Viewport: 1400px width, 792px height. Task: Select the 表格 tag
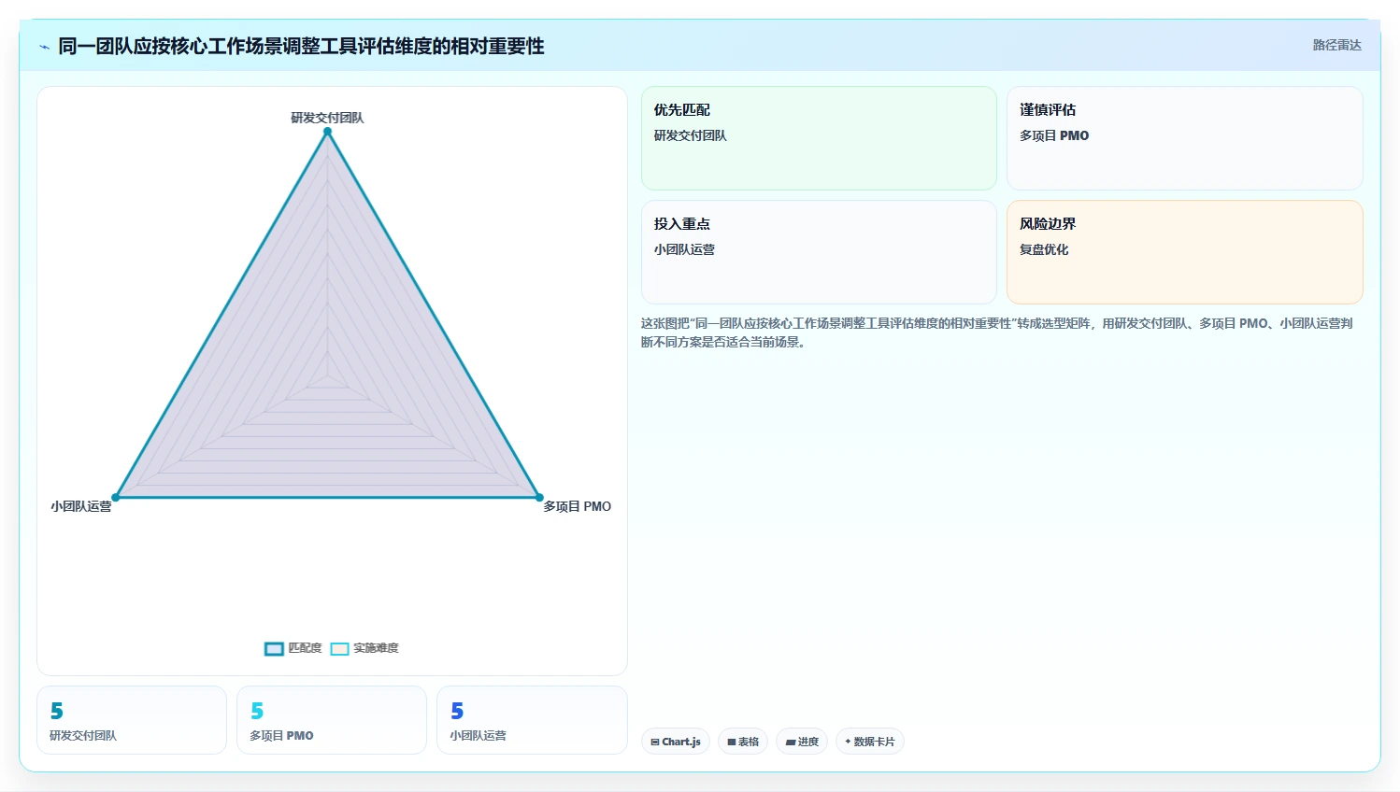tap(743, 742)
